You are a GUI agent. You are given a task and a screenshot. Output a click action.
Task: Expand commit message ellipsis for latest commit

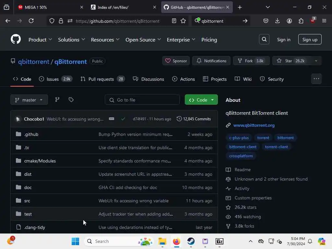coord(112,119)
